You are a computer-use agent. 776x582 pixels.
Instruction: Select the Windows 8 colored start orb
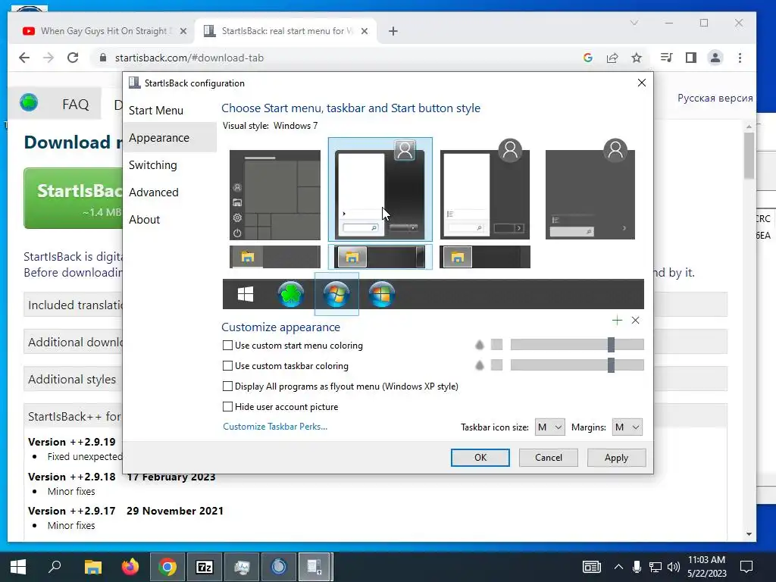[382, 295]
